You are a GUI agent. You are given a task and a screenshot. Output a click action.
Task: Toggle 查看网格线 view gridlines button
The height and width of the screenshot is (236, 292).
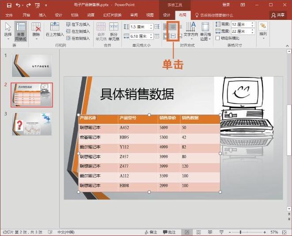(21, 31)
